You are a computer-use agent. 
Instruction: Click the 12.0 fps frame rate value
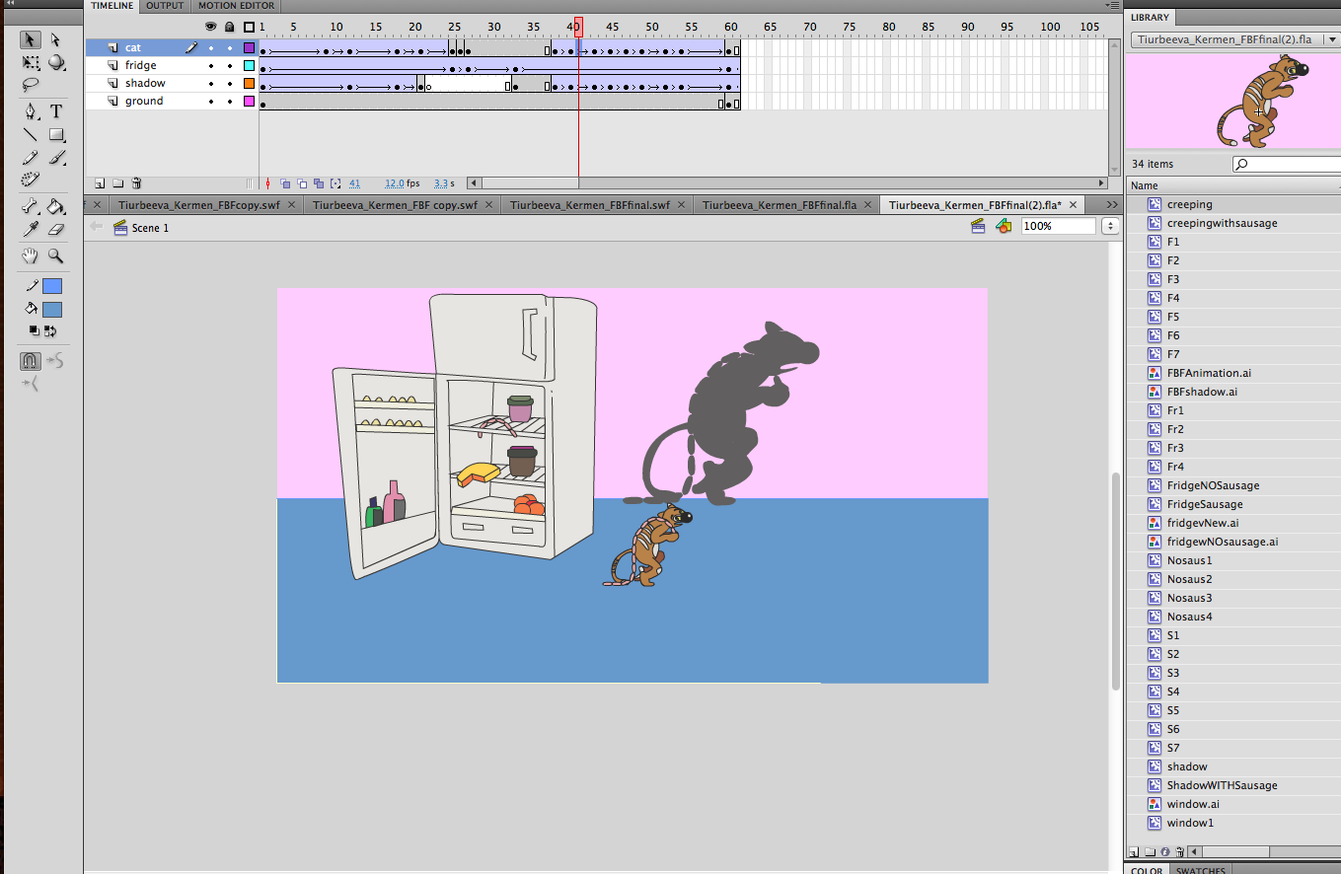pyautogui.click(x=395, y=183)
